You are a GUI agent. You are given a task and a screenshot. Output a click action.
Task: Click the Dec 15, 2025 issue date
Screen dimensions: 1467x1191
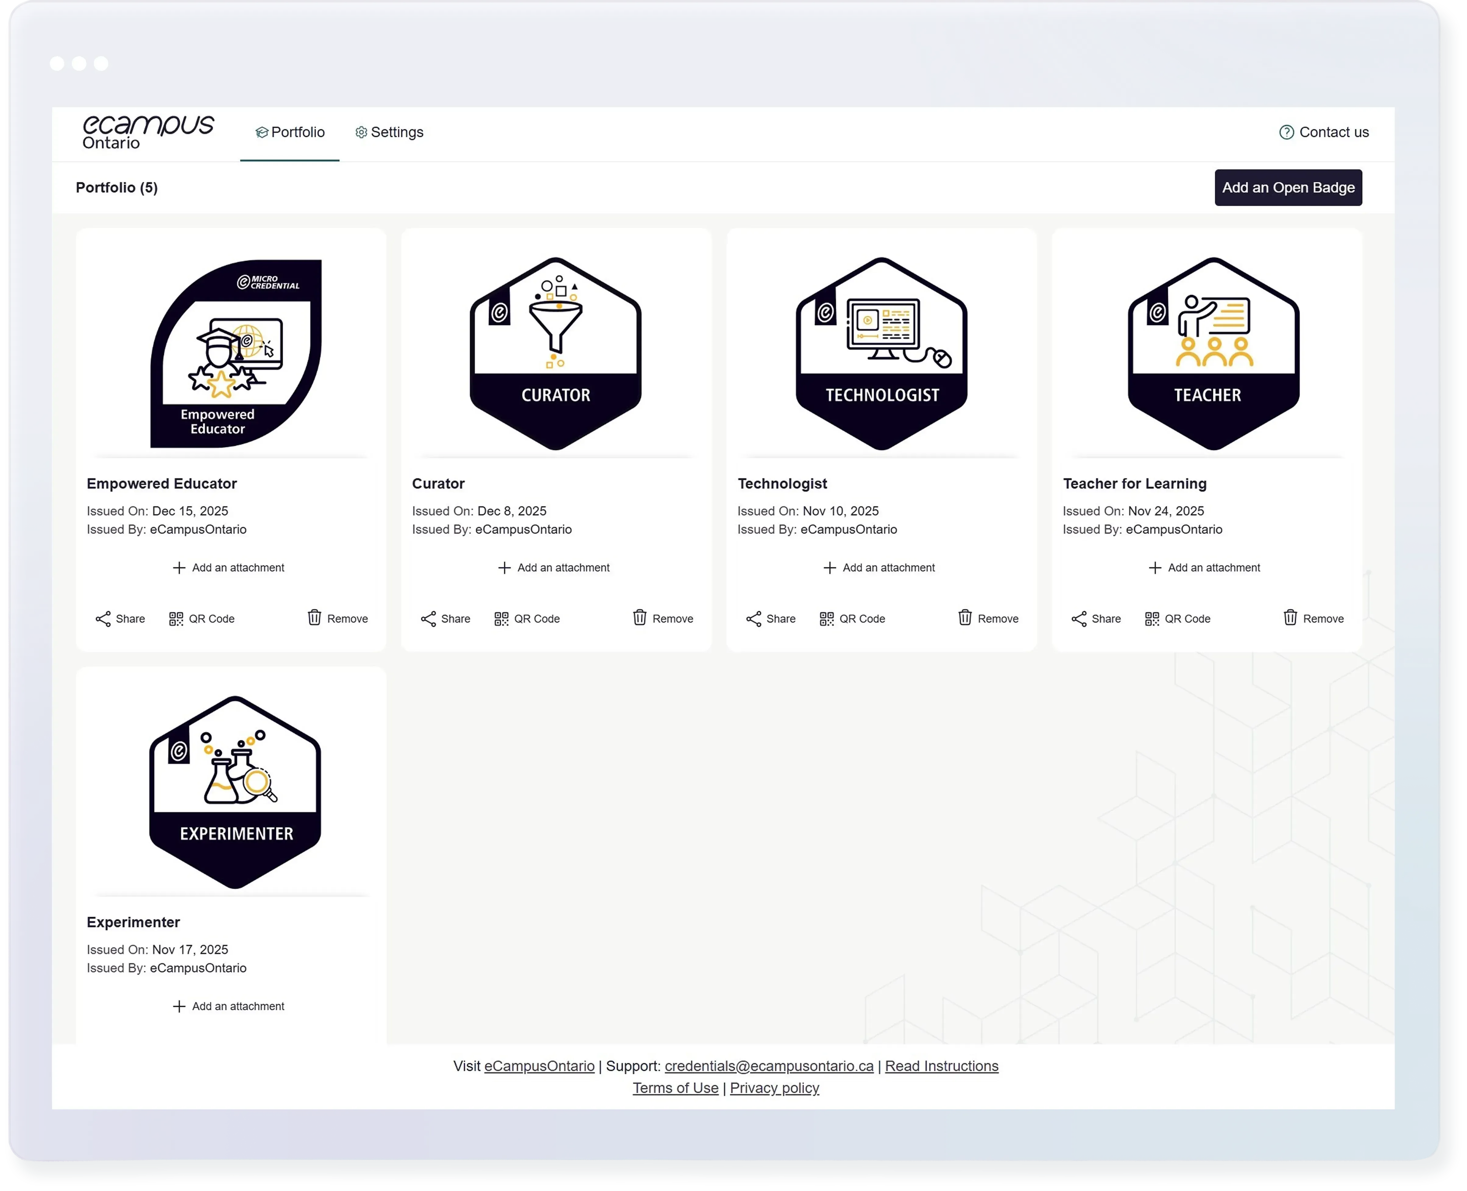pos(190,511)
